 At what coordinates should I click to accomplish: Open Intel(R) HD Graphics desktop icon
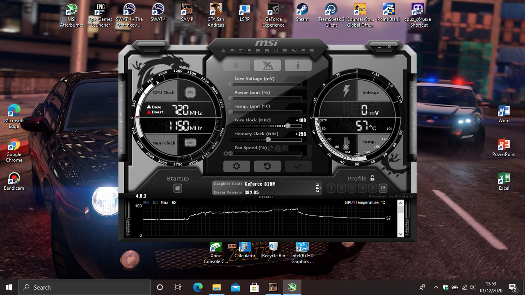[302, 252]
